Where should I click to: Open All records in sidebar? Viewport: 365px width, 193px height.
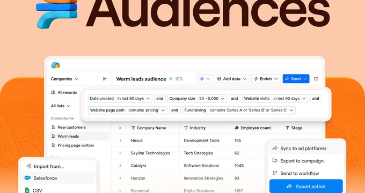click(x=64, y=92)
